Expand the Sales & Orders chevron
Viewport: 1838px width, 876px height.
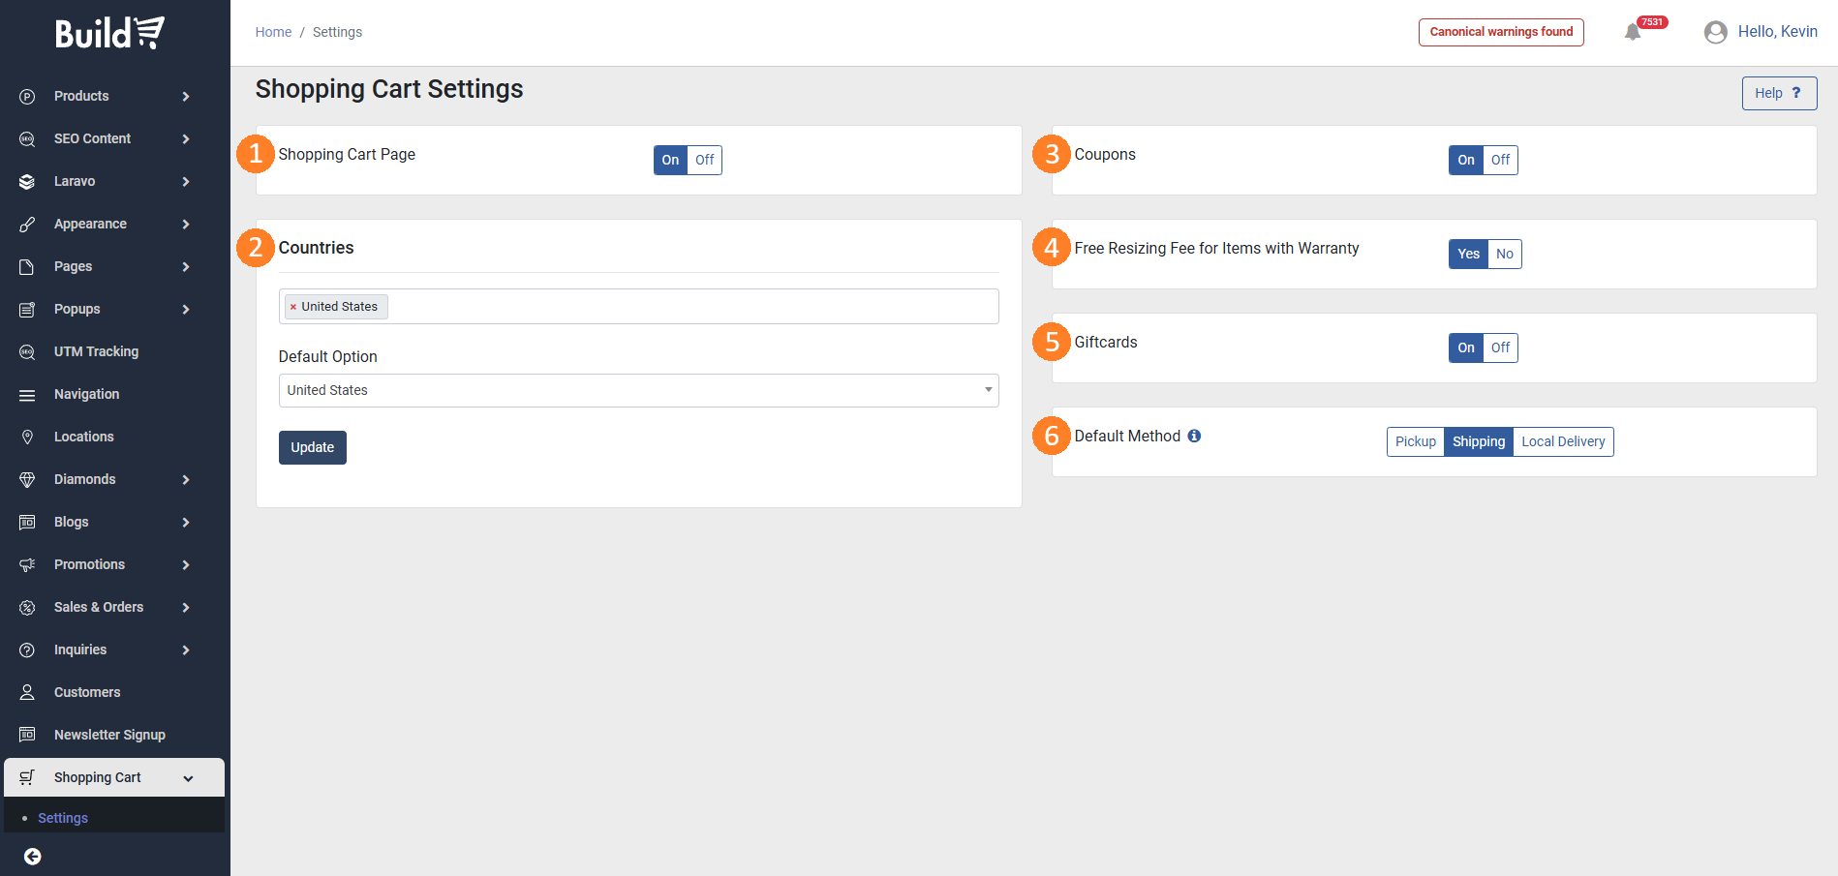coord(186,607)
